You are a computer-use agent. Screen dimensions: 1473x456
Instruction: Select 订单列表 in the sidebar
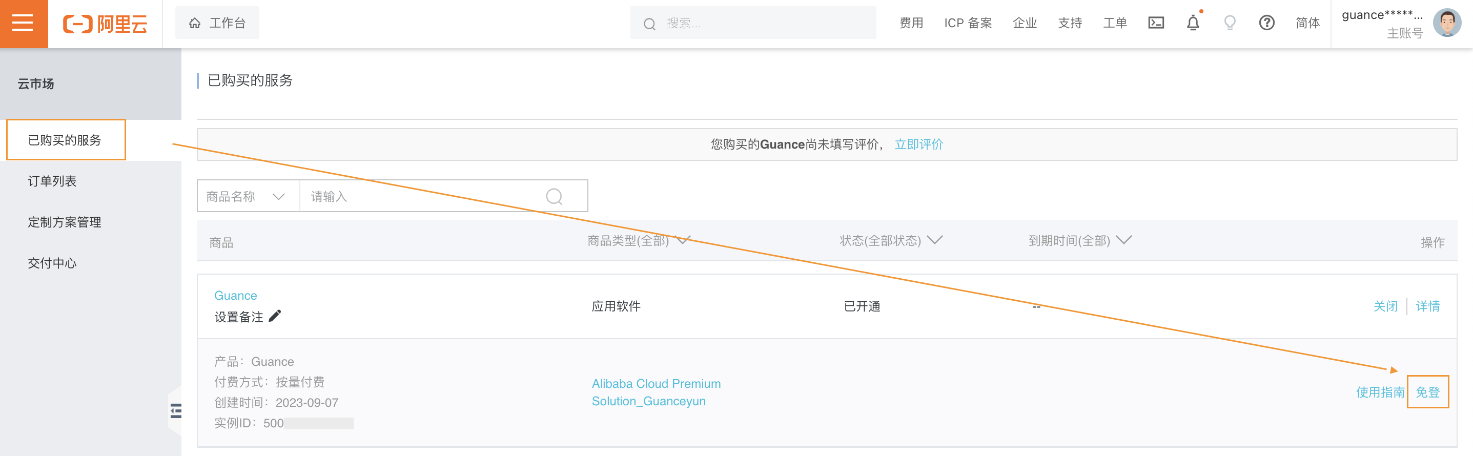[x=52, y=181]
